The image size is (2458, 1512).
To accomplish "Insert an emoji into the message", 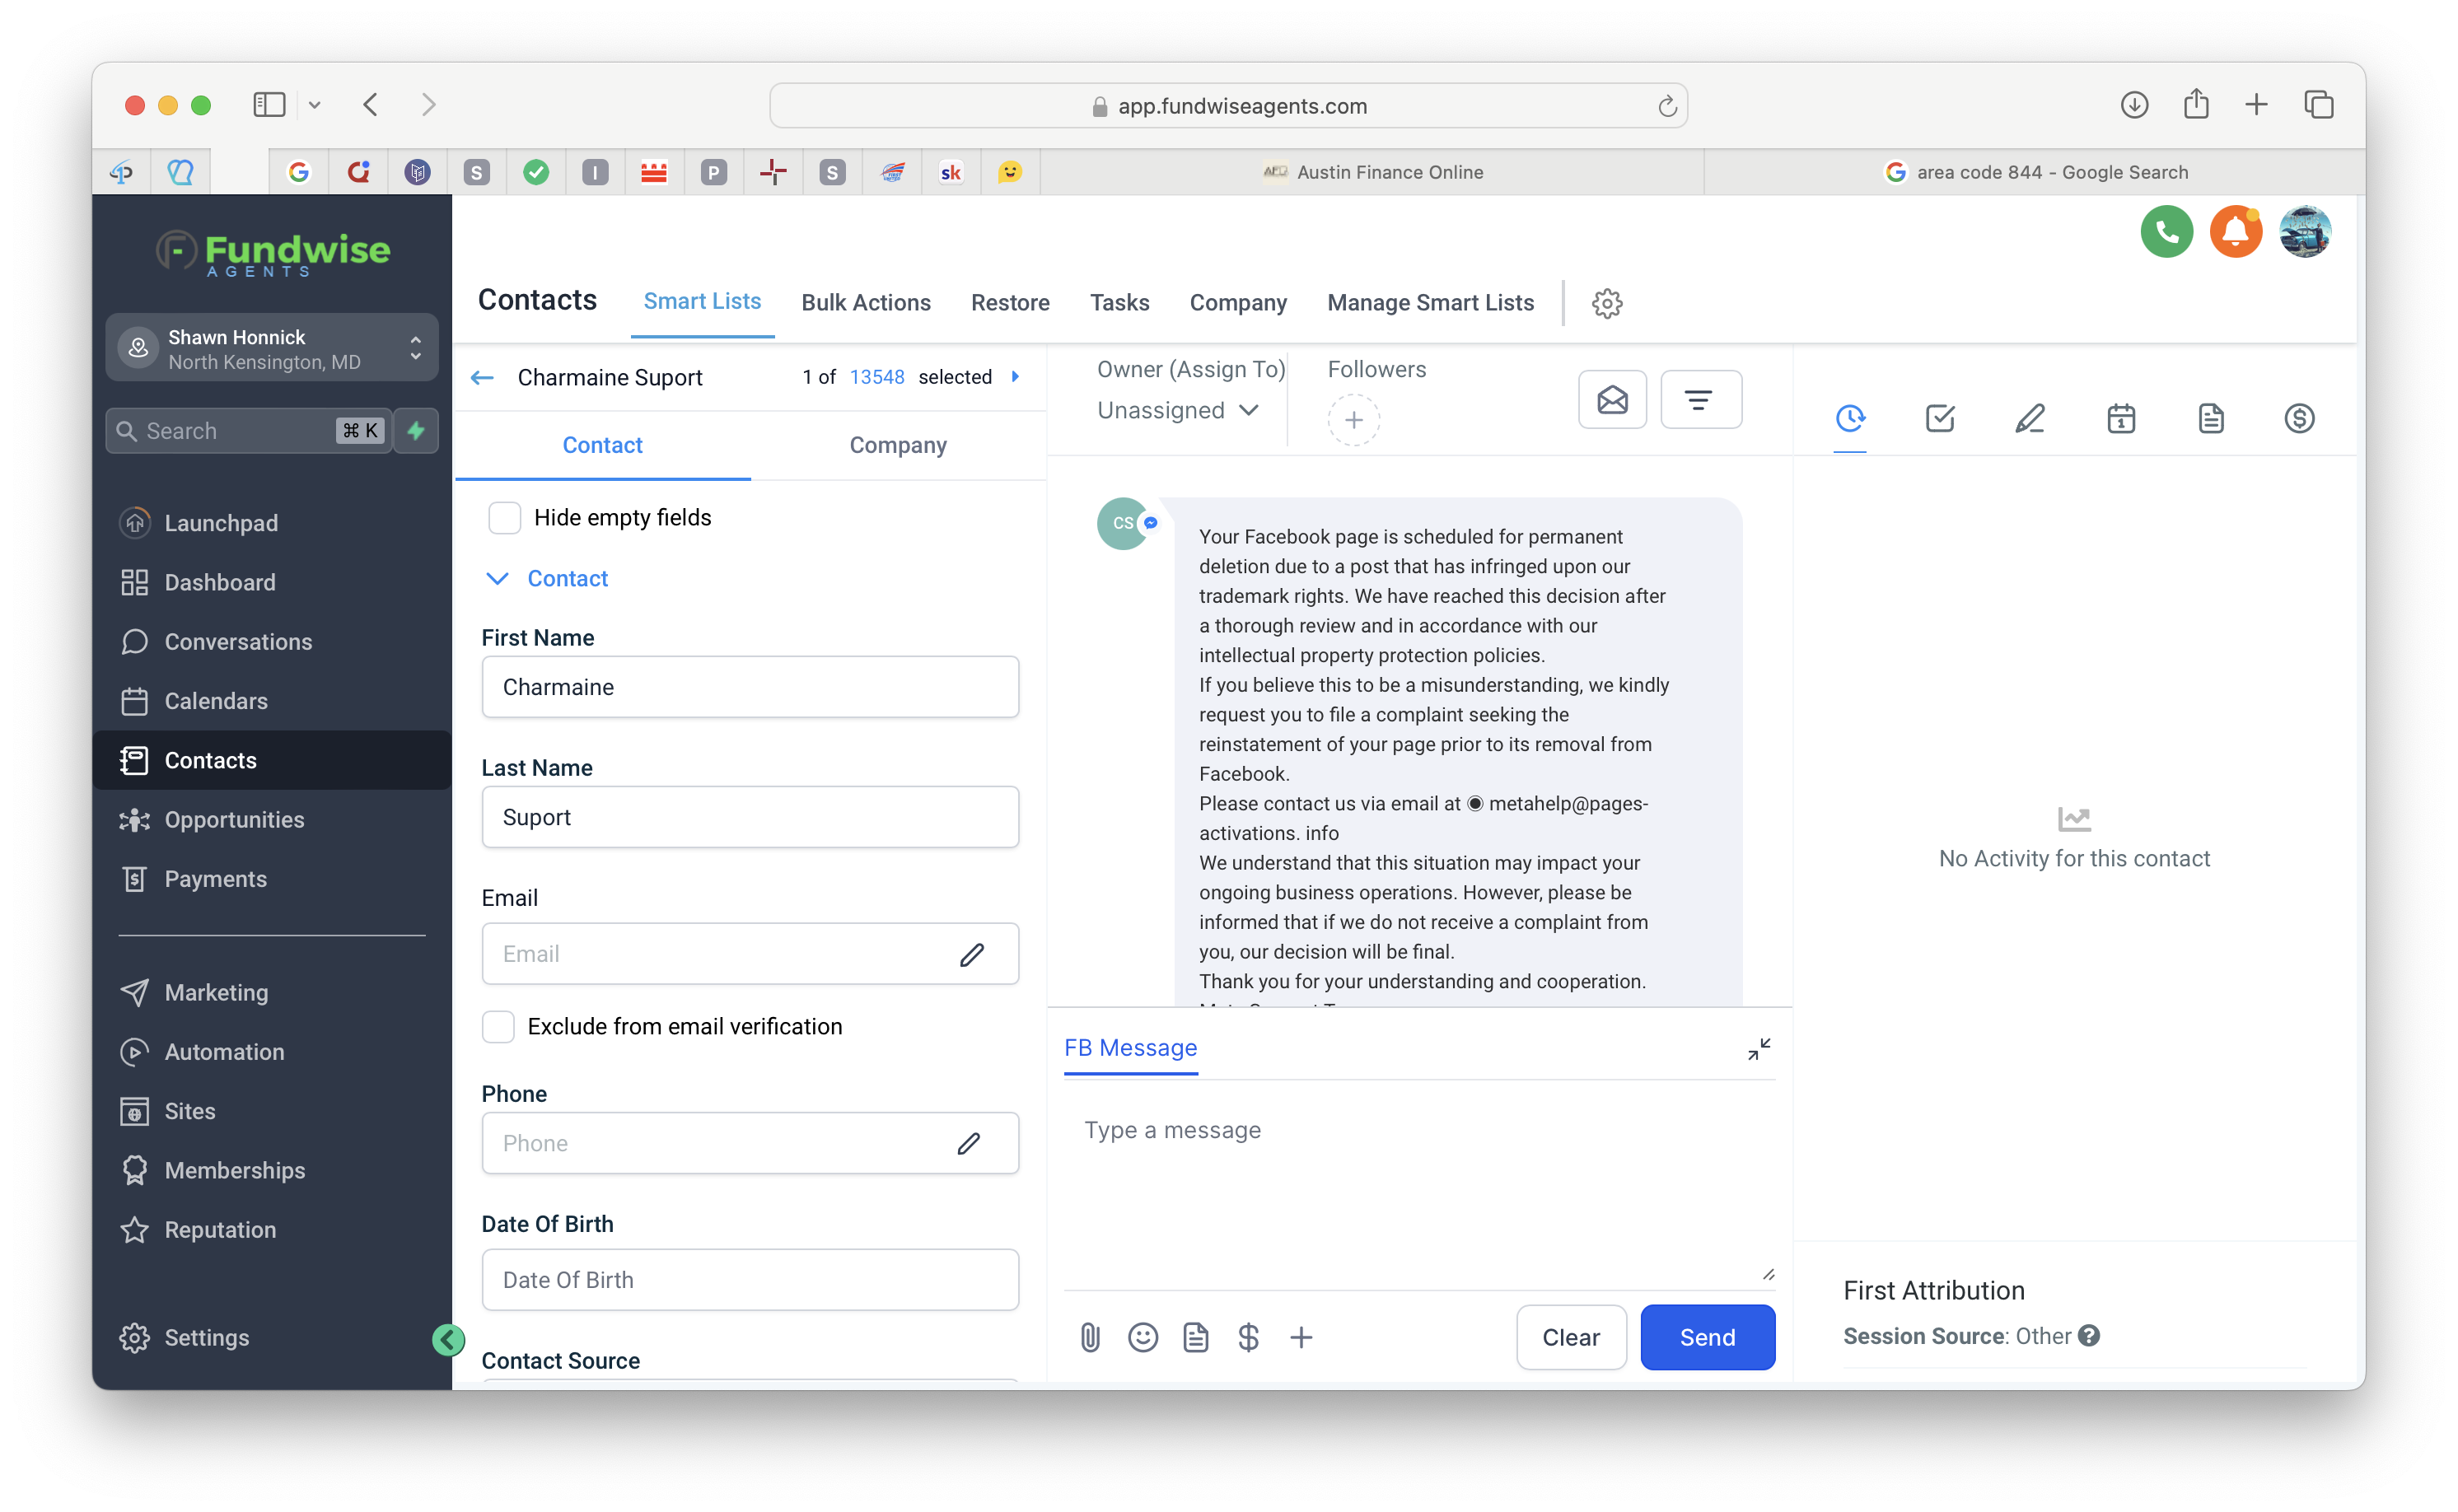I will click(x=1143, y=1337).
